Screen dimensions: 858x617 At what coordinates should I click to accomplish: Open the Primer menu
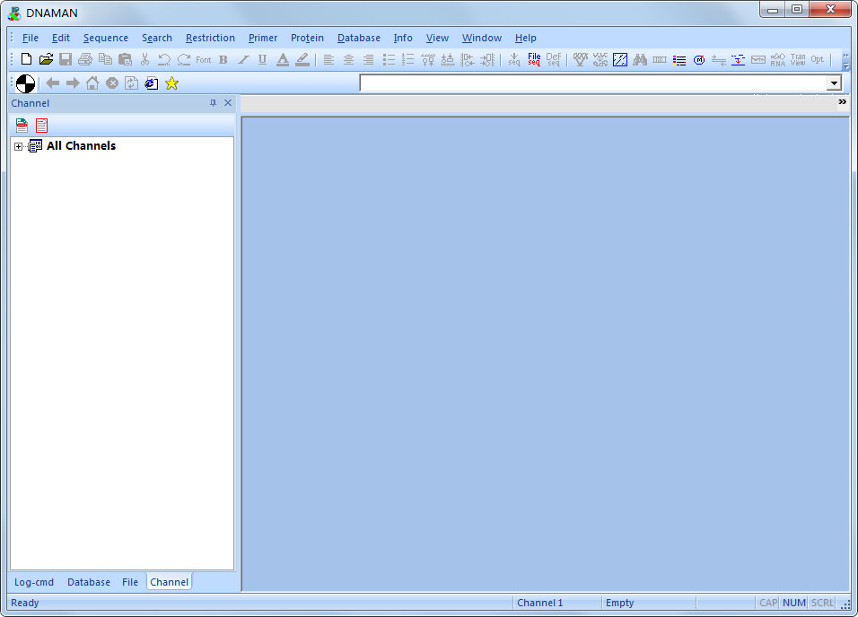(x=263, y=38)
